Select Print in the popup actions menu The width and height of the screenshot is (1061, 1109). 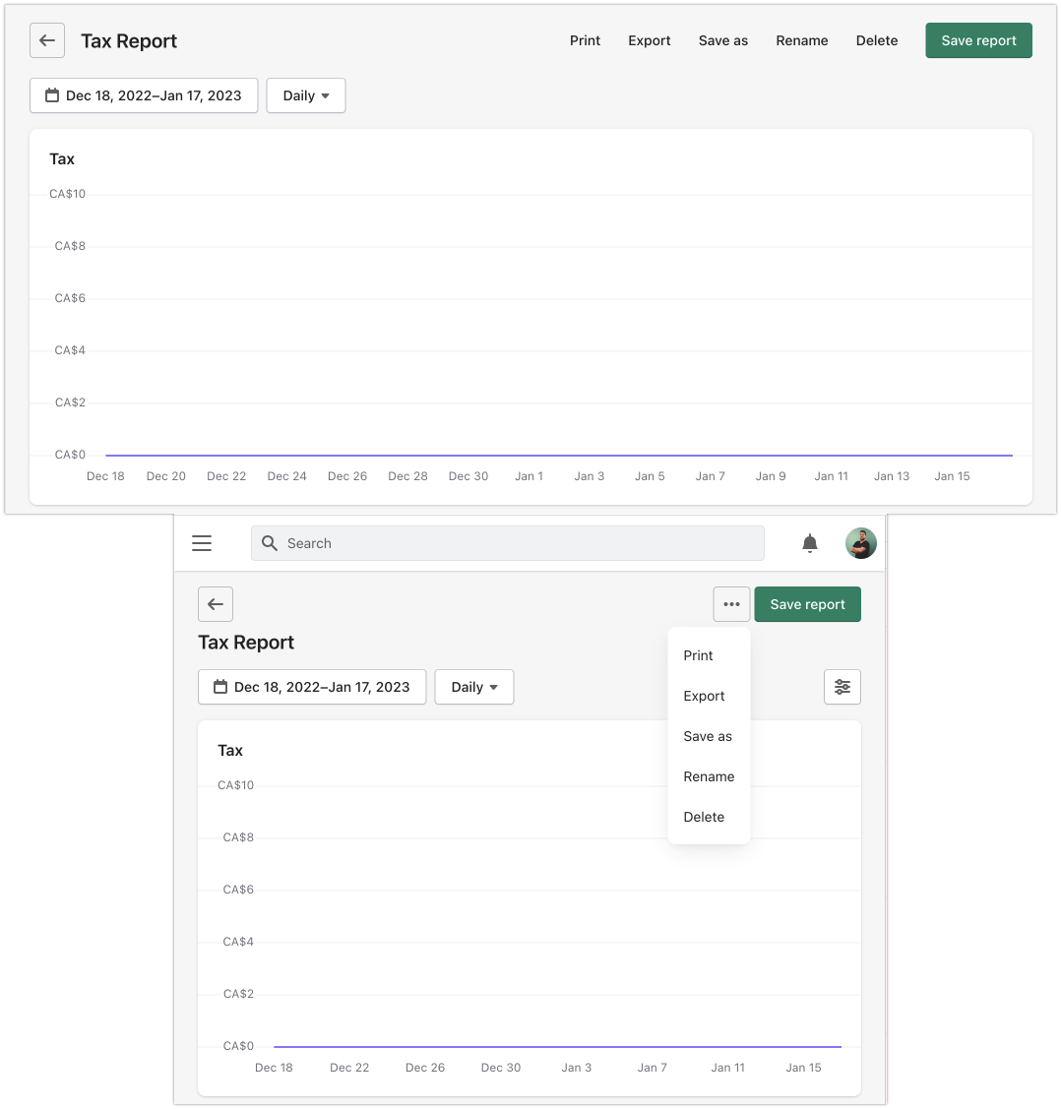coord(699,655)
